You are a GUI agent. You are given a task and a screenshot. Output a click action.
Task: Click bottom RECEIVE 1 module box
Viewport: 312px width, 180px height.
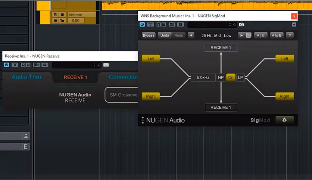tap(221, 107)
